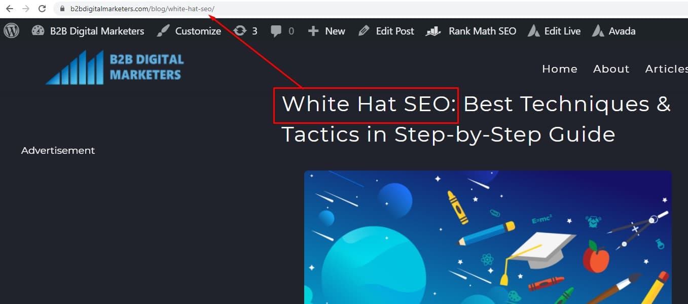Click the B2B Digital Marketers site logo
Viewport: 688px width, 304px height.
[x=115, y=67]
